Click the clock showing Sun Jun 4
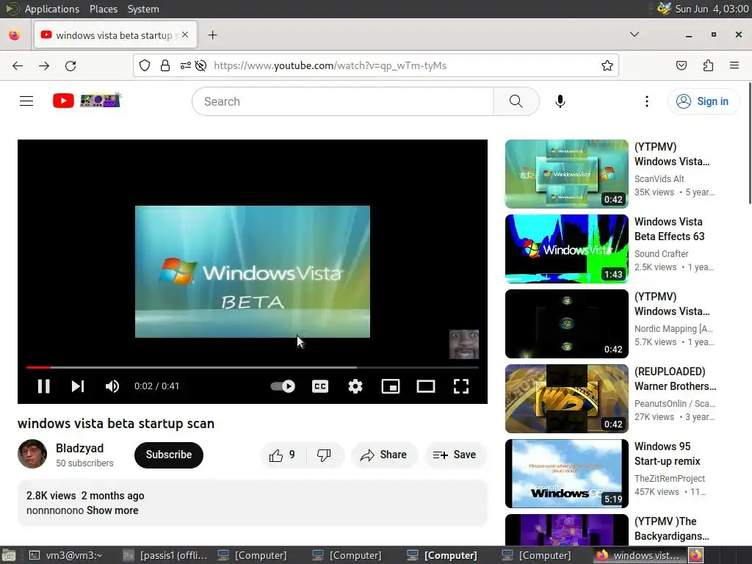The width and height of the screenshot is (752, 564). tap(712, 9)
